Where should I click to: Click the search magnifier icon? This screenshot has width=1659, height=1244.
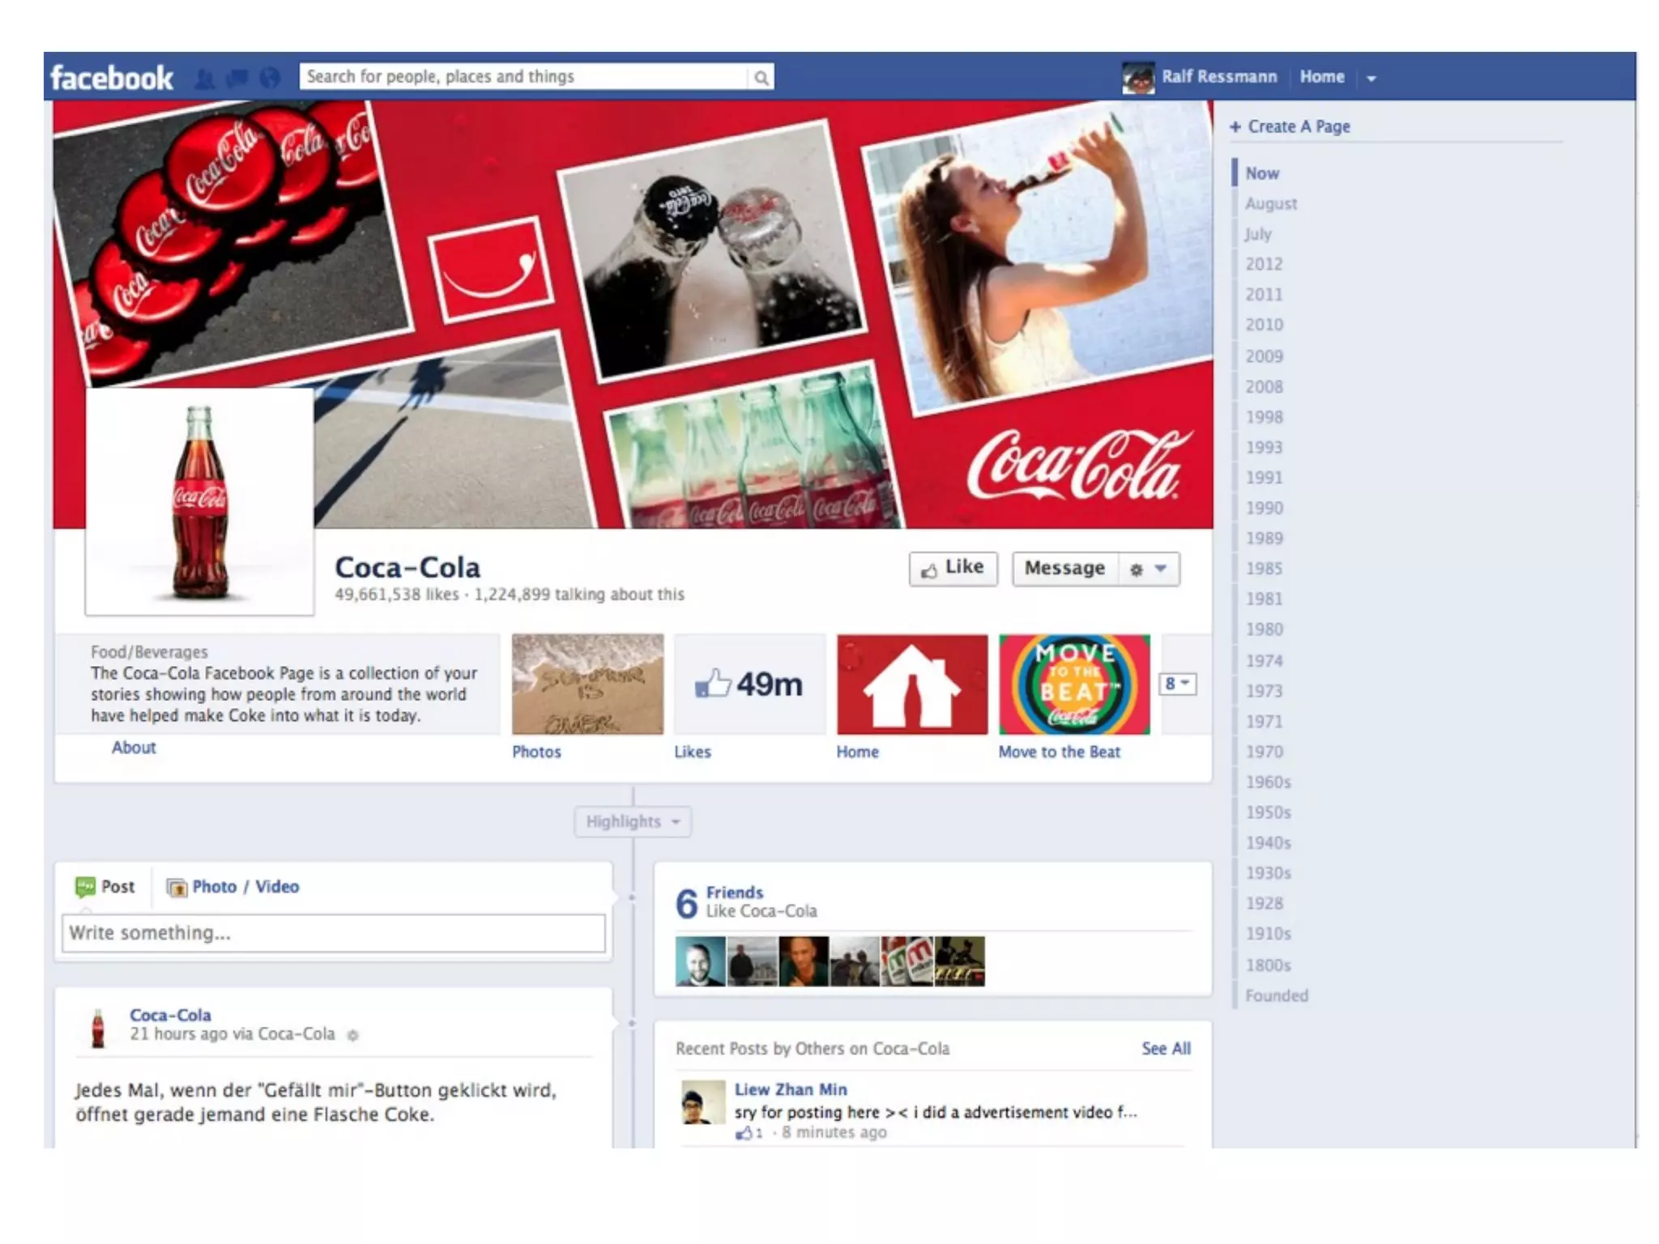(x=761, y=78)
